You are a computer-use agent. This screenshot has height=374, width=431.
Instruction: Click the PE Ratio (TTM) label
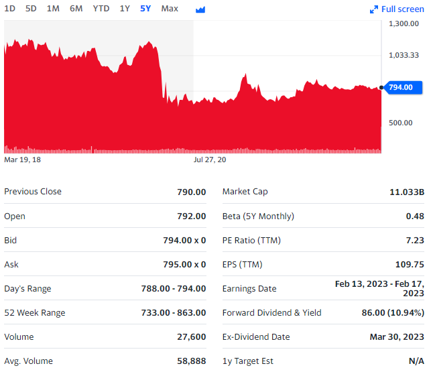[251, 241]
